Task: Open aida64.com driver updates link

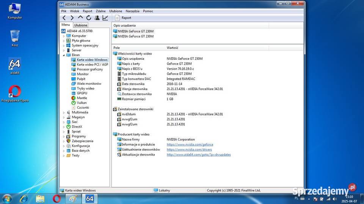Action: click(198, 155)
